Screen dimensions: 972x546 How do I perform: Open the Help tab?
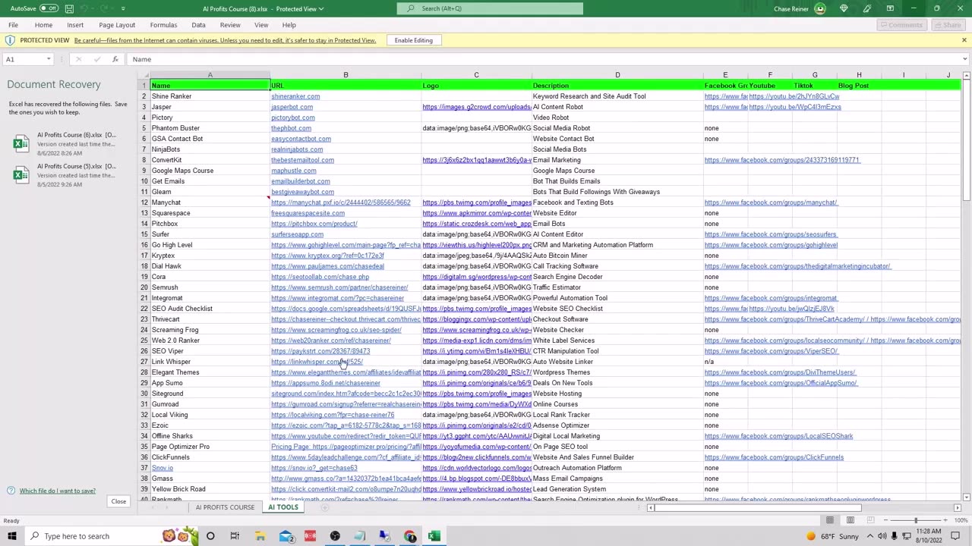(x=289, y=25)
